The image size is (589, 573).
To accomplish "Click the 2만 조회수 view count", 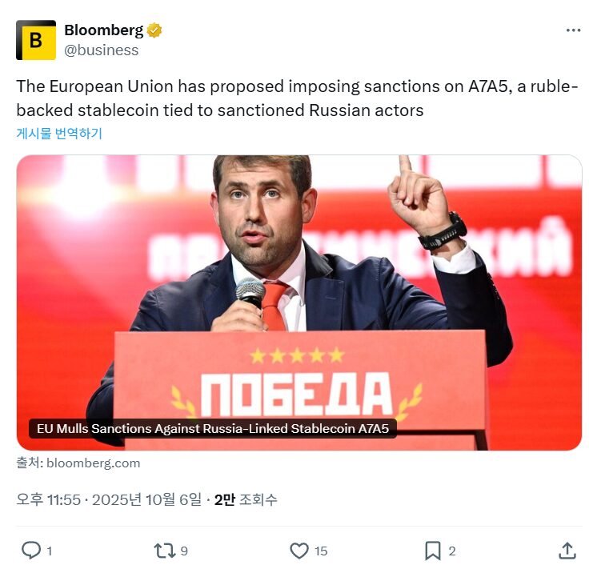I will (246, 499).
